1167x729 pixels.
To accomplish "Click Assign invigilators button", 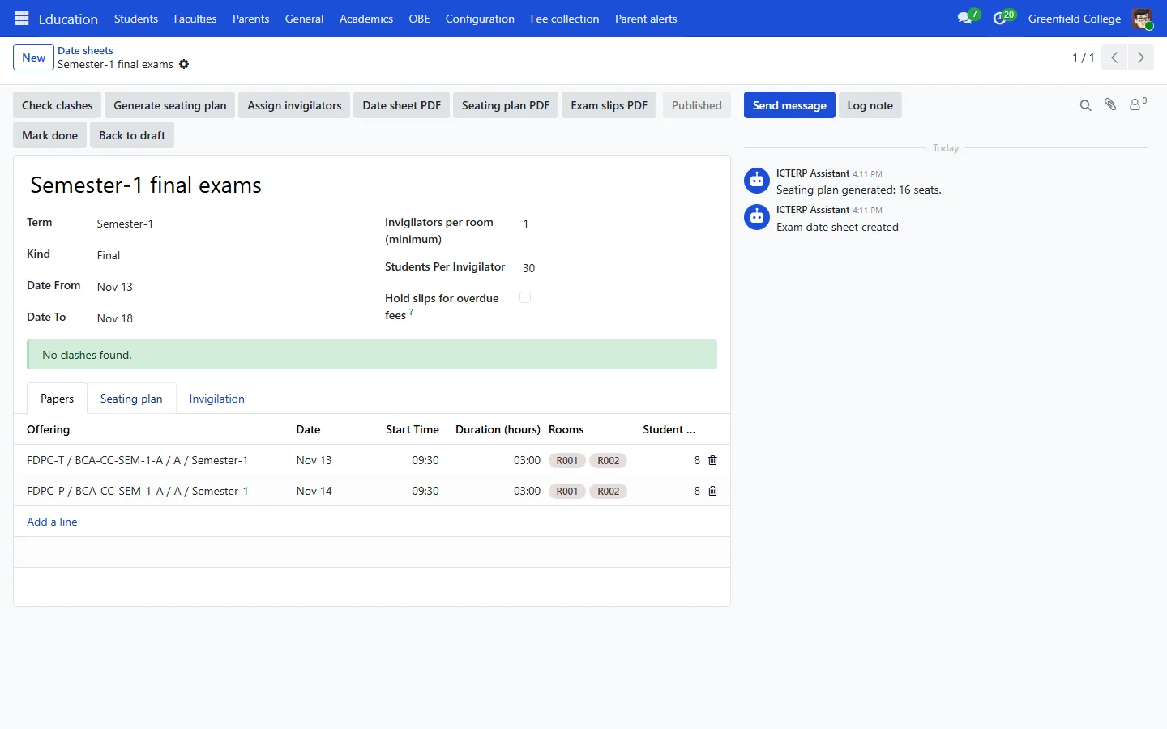I will 294,105.
